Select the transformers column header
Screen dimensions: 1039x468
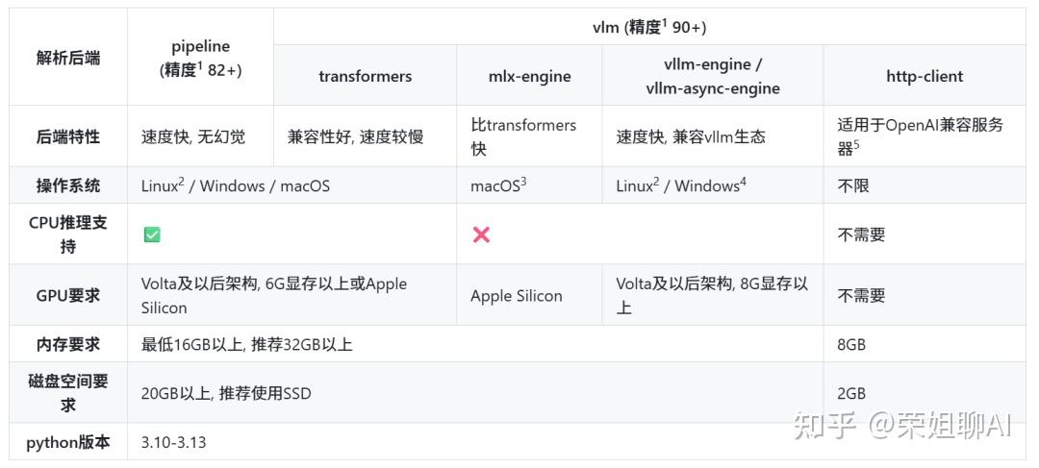tap(365, 76)
